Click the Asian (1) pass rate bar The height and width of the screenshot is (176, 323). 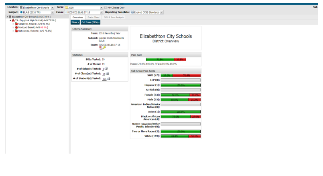(x=181, y=112)
